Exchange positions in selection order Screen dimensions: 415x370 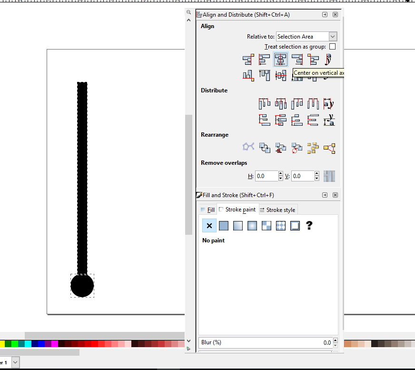(x=265, y=148)
